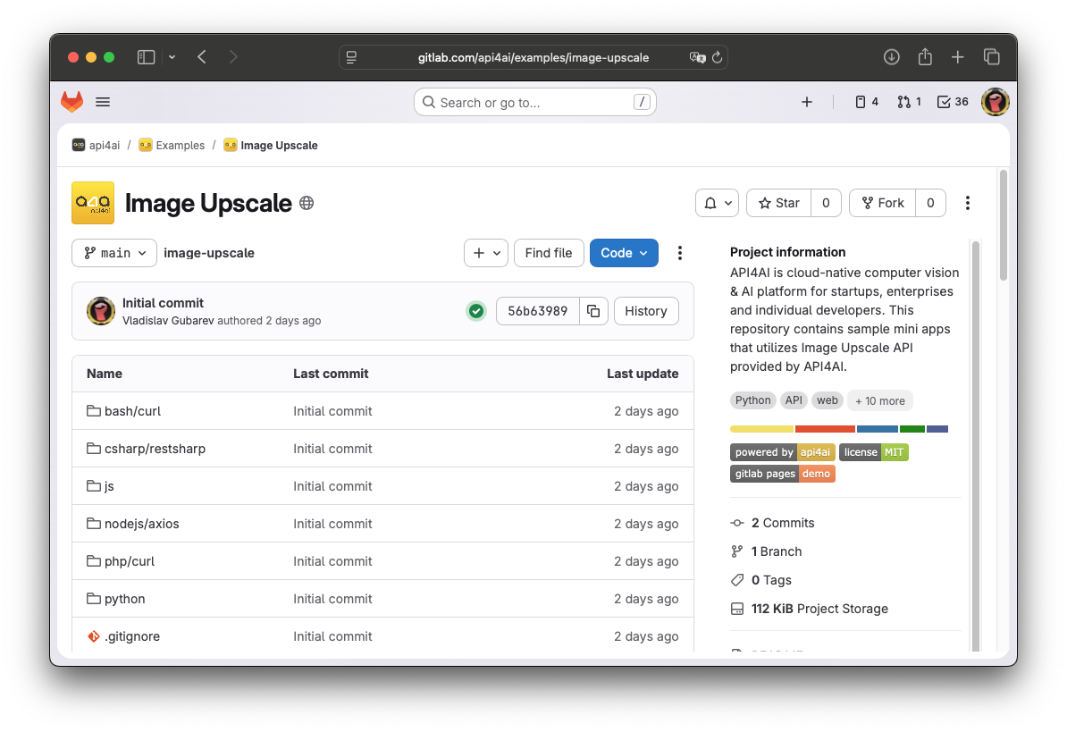Open repository actions kebab menu beside Code
Screen dimensions: 1067x732
tap(679, 253)
